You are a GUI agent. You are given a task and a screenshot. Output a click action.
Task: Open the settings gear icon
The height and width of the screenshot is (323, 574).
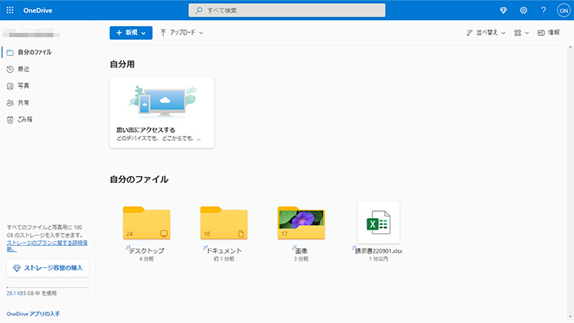523,10
